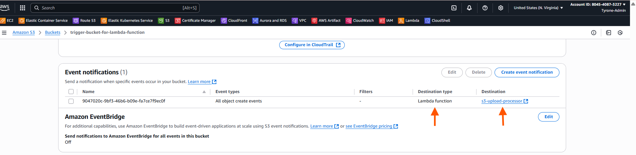Navigate to the Buckets breadcrumb
Viewport: 636px width, 155px height.
52,32
